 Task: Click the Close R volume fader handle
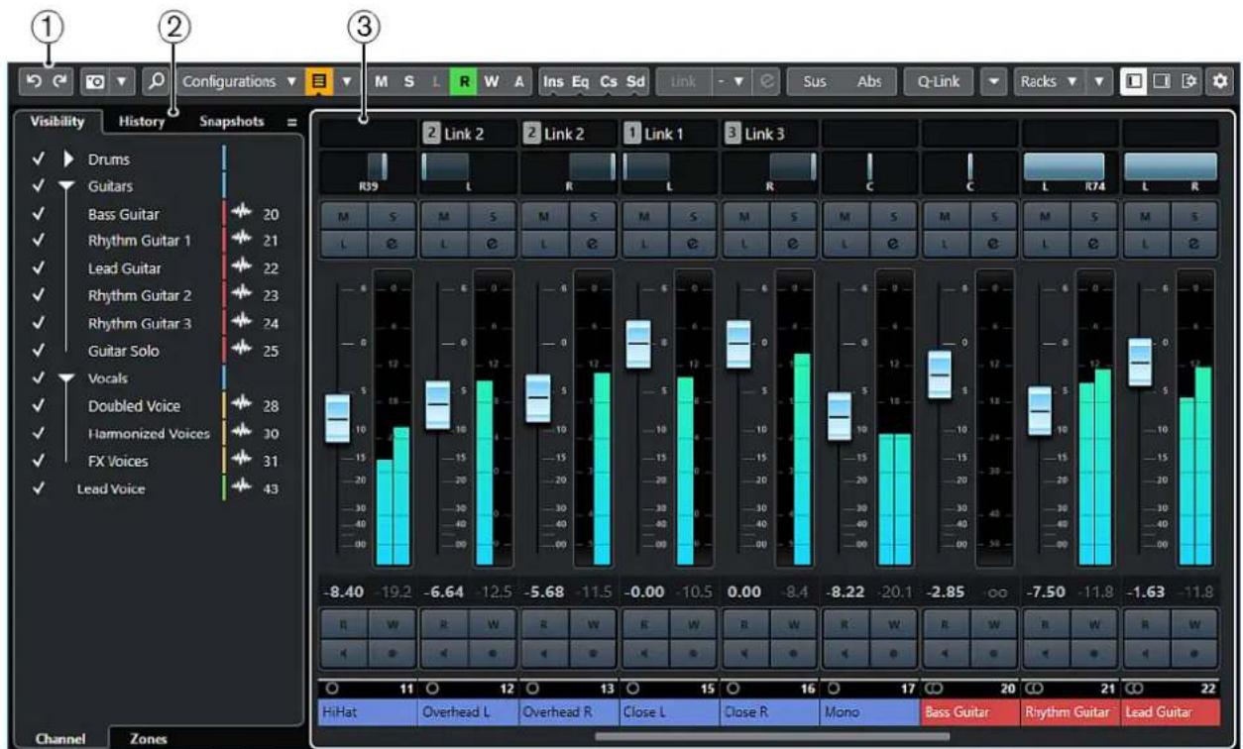tap(739, 344)
